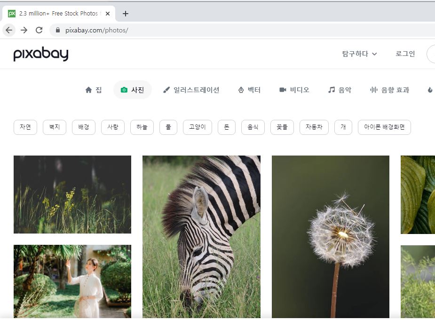Filter by the 벽지 tag

click(x=55, y=127)
